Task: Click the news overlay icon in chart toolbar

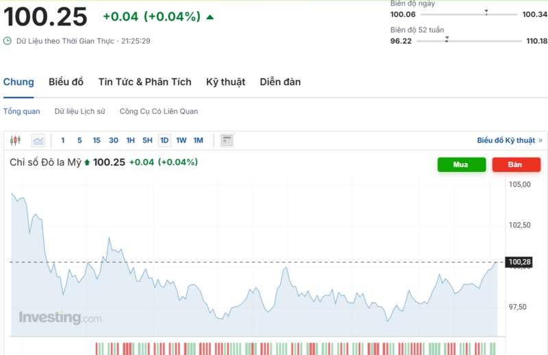Action: click(227, 140)
